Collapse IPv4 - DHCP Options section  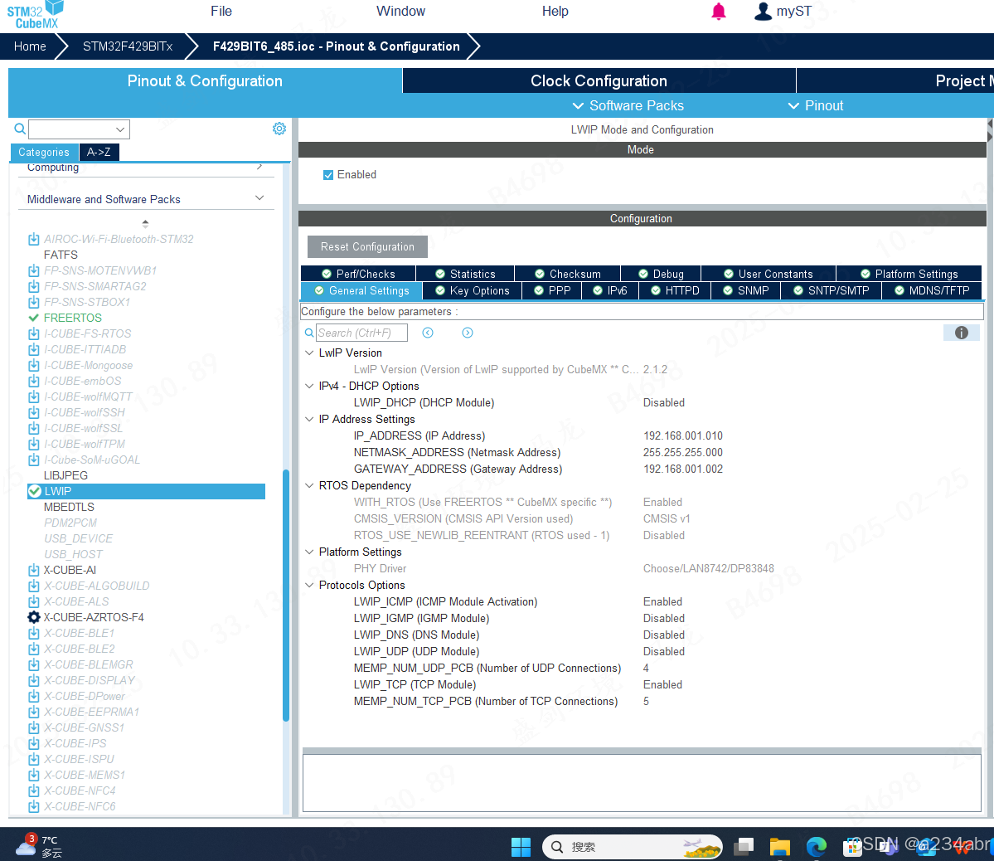tap(309, 386)
